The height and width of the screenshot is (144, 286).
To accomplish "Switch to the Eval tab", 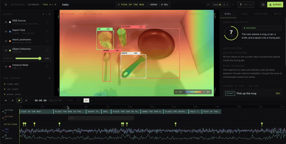I will [228, 14].
